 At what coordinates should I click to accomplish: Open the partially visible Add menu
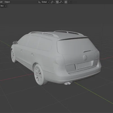[1, 2]
